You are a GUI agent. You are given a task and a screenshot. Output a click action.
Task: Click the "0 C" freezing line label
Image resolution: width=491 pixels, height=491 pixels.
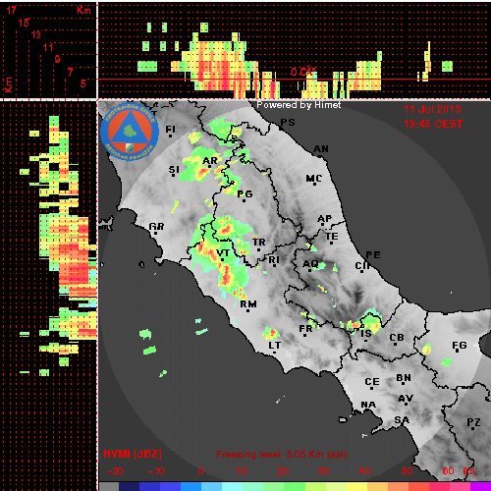(303, 72)
